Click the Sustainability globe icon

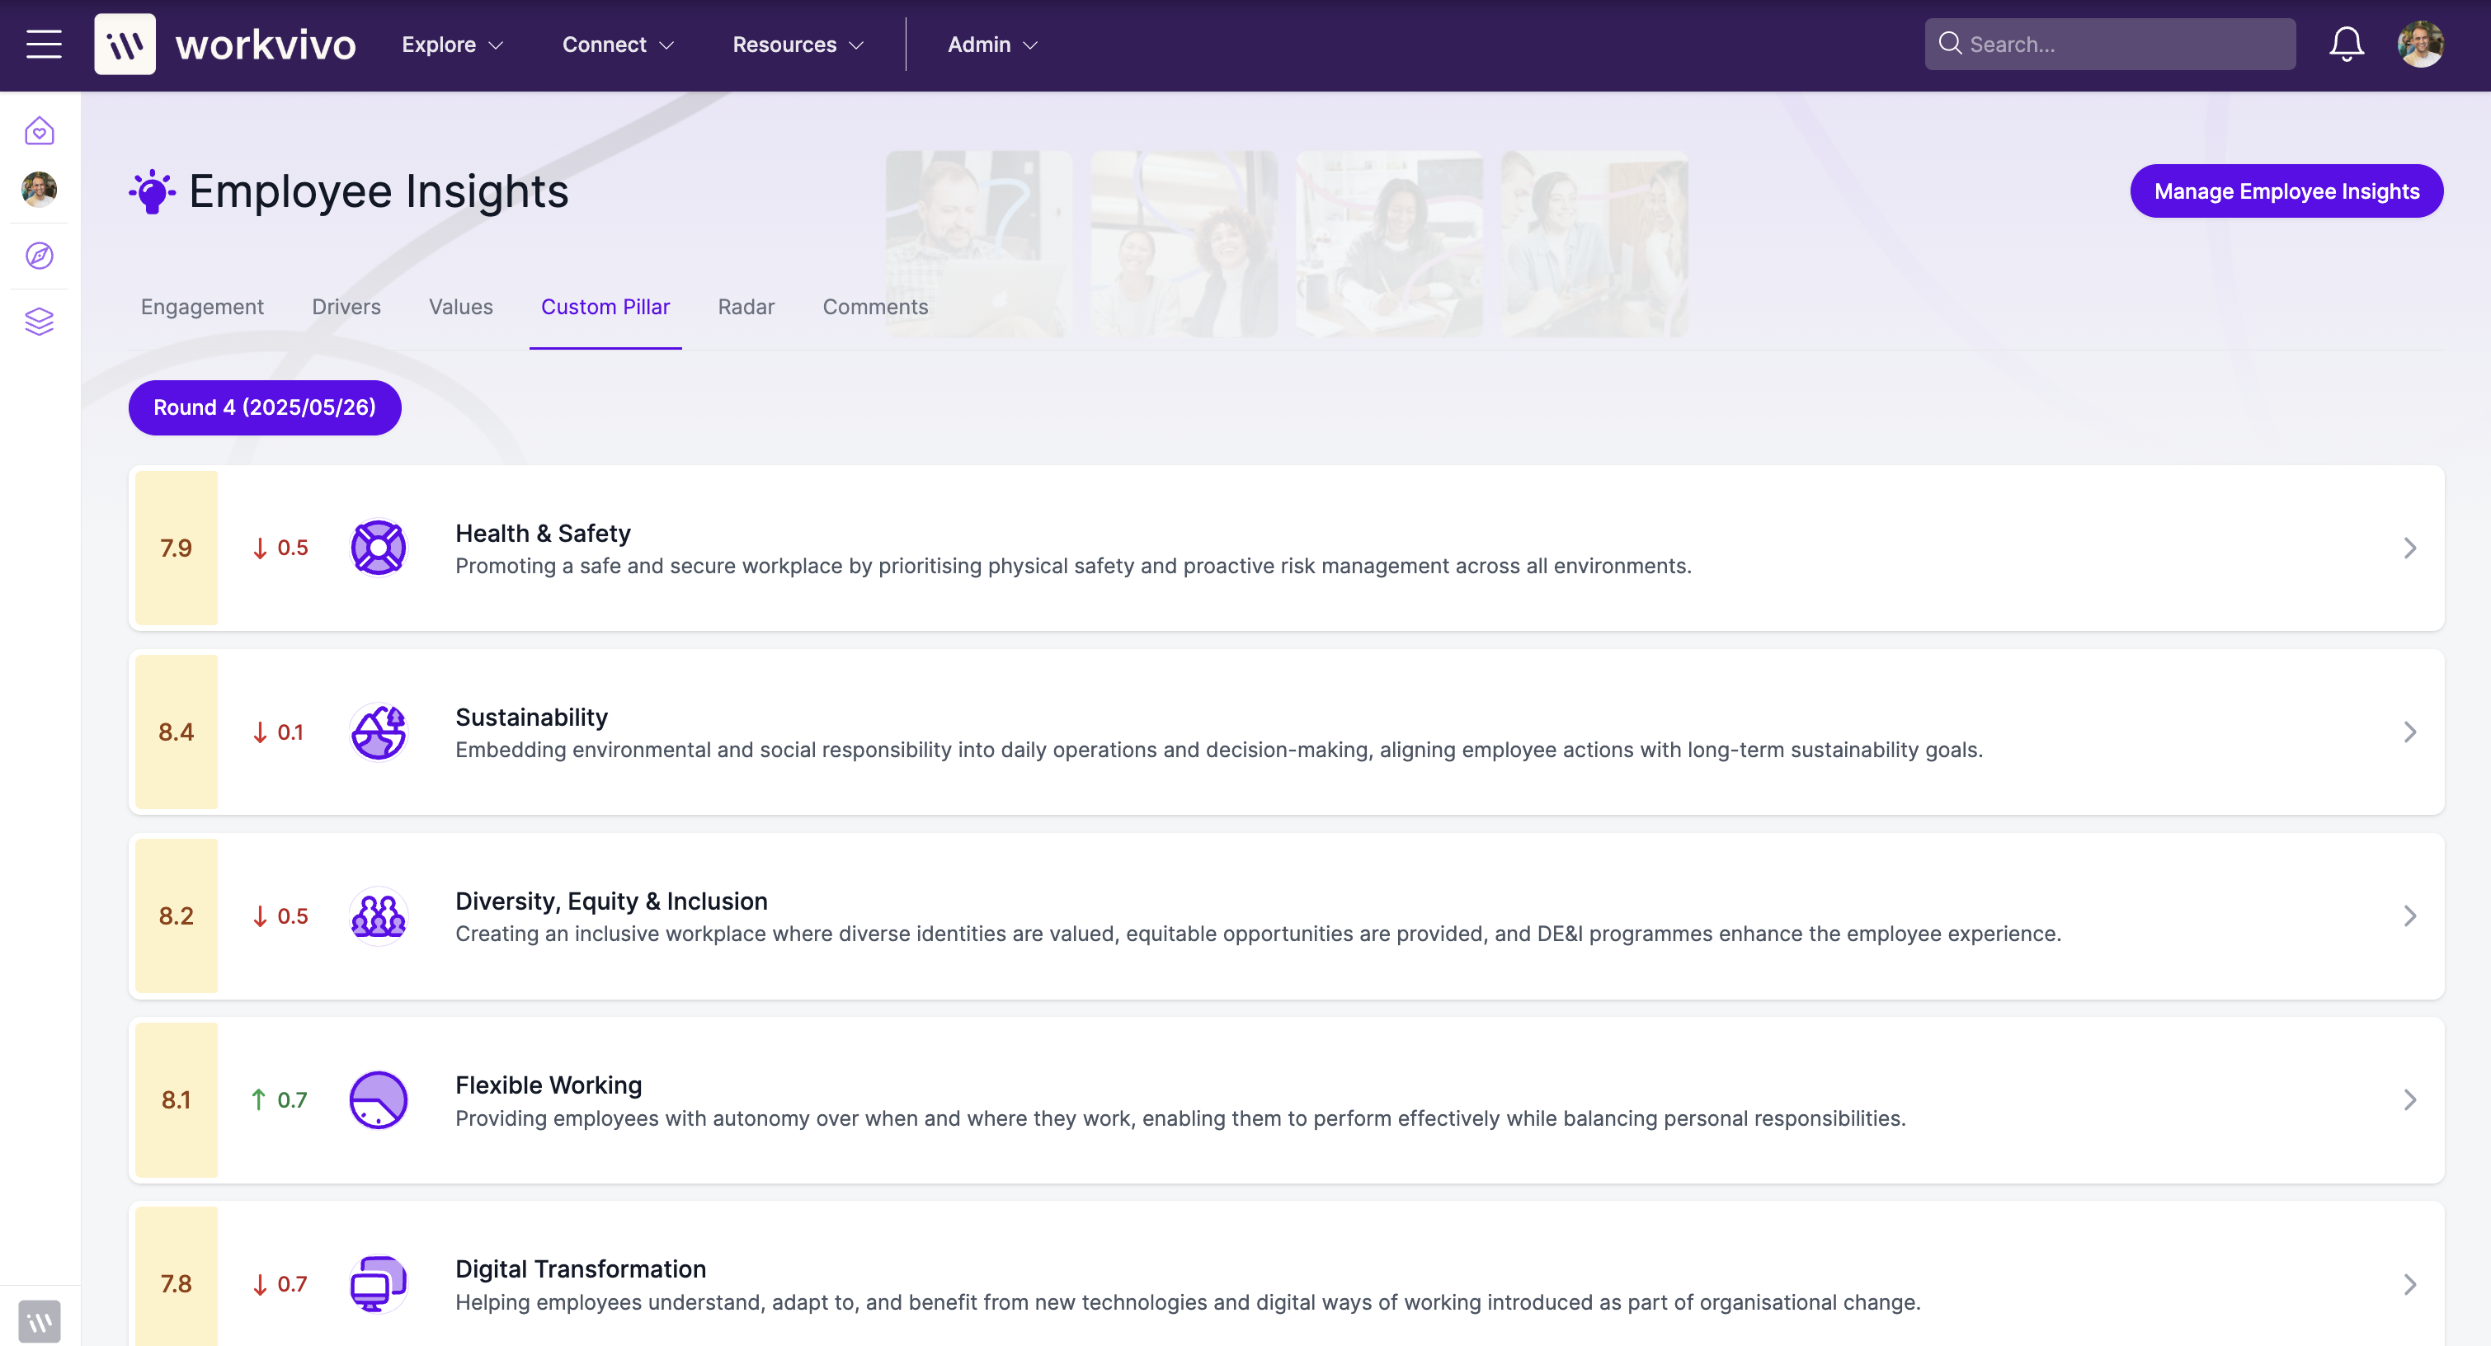(x=378, y=732)
